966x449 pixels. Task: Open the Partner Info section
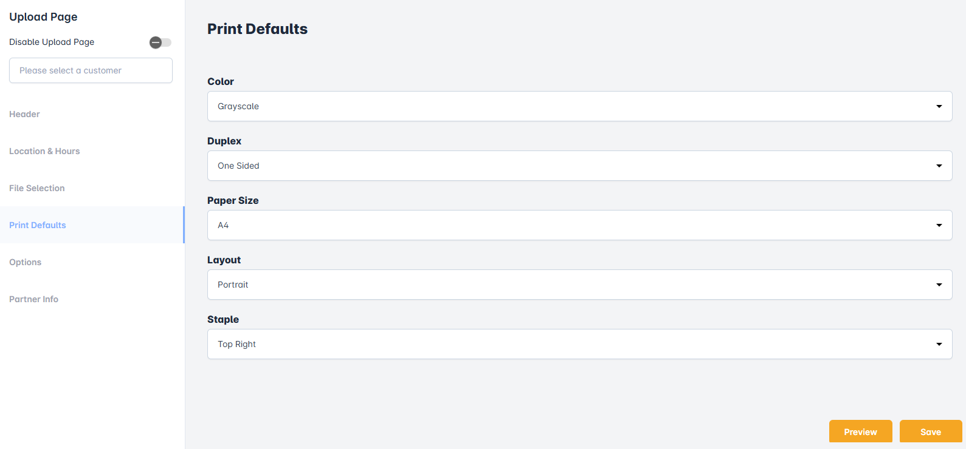pos(34,299)
